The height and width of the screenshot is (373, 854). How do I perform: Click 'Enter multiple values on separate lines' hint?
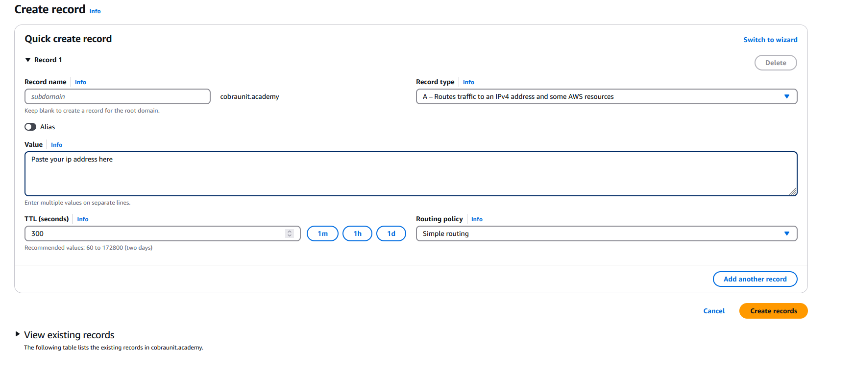click(x=77, y=203)
